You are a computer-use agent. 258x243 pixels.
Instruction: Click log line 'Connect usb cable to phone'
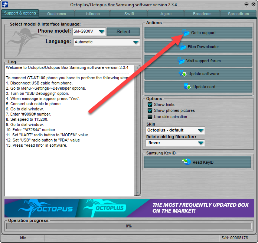pyautogui.click(x=34, y=104)
